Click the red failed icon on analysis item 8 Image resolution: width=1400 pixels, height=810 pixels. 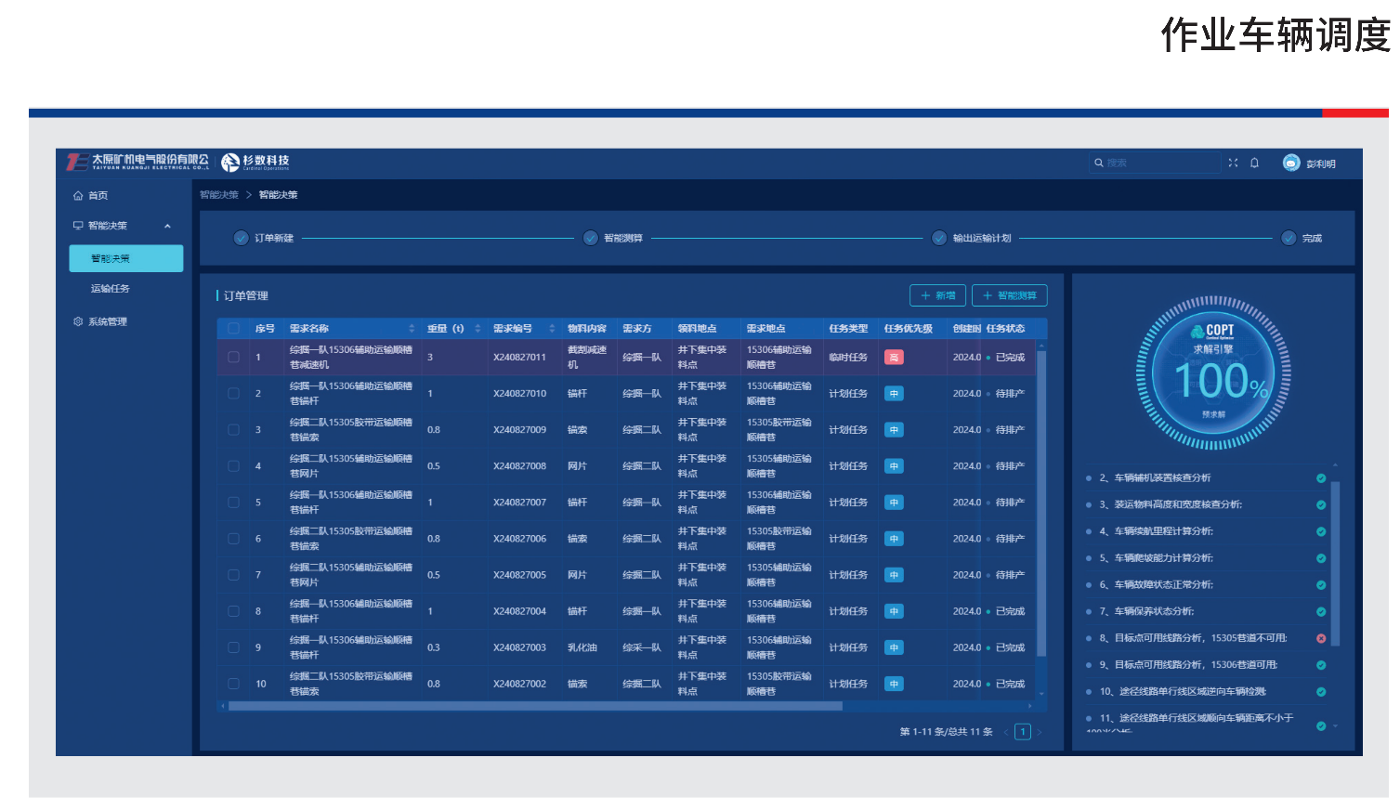[x=1321, y=638]
